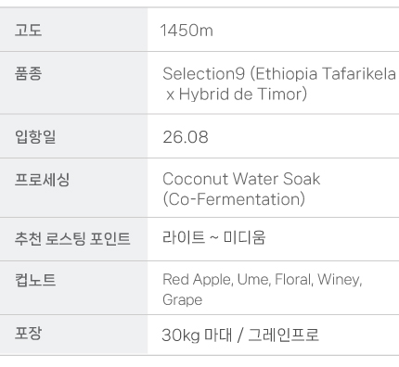
Task: Click the 고도 row label
Action: coord(28,31)
